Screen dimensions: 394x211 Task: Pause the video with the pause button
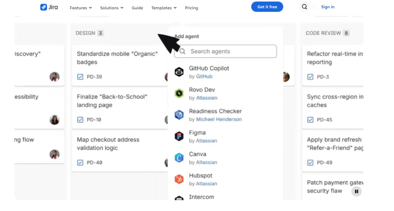tap(356, 191)
